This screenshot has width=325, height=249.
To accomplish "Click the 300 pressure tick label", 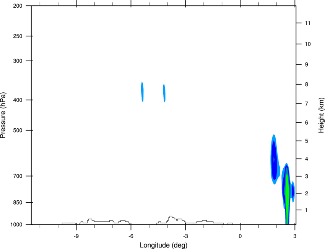I will [18, 61].
